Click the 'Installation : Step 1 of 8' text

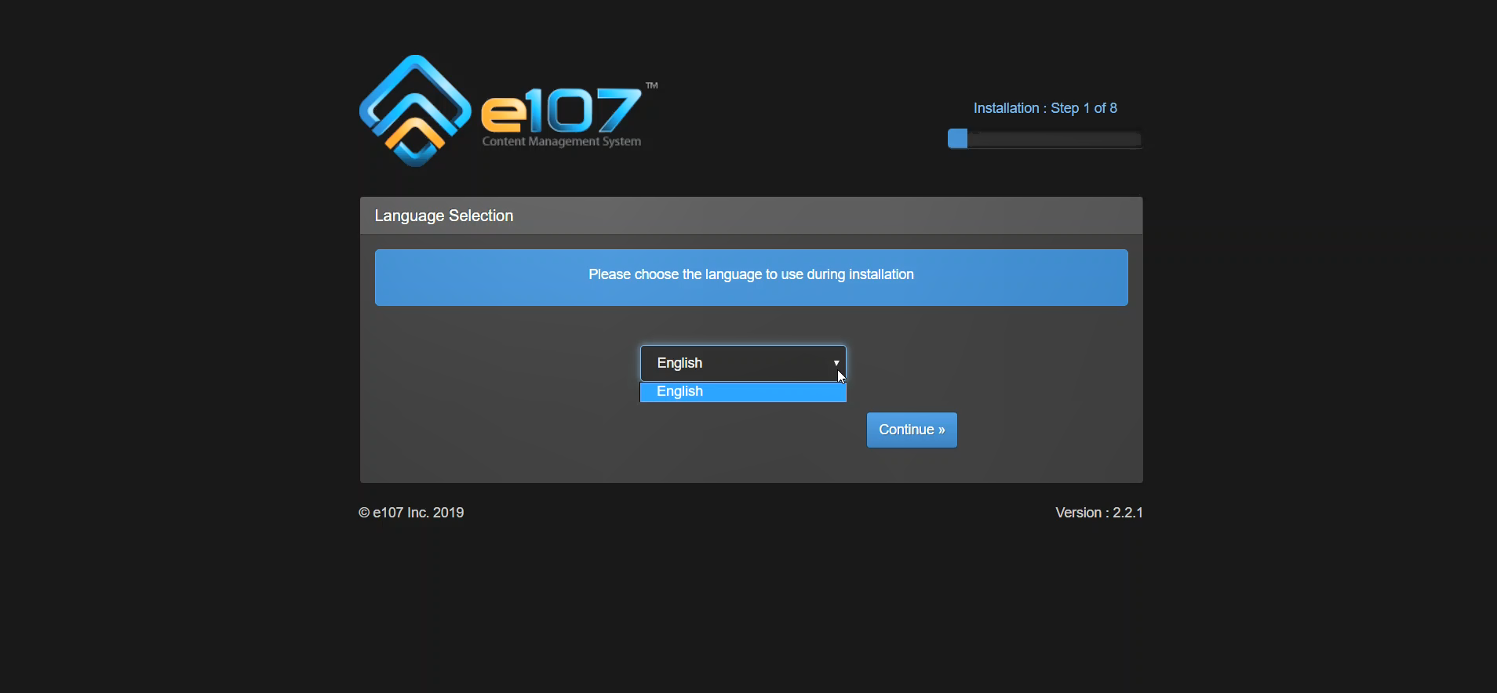pyautogui.click(x=1045, y=108)
